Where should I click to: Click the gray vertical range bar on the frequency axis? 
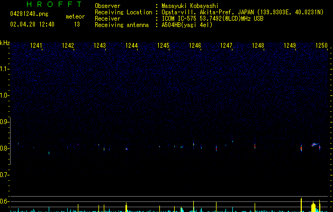coord(11,141)
